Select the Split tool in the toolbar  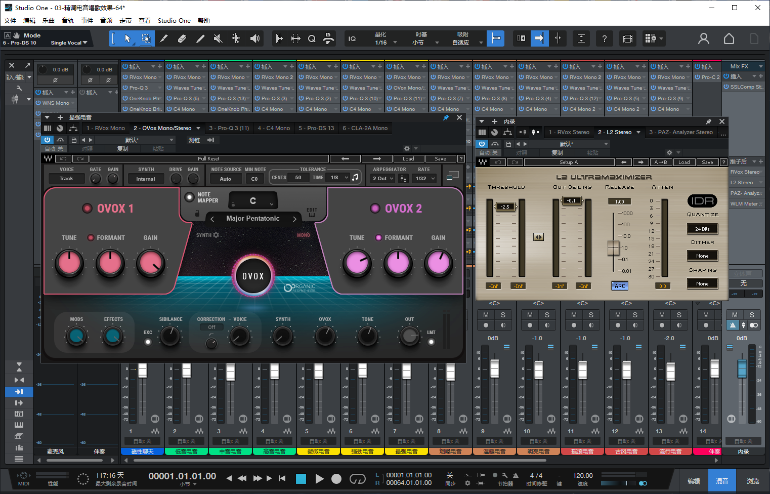point(164,38)
